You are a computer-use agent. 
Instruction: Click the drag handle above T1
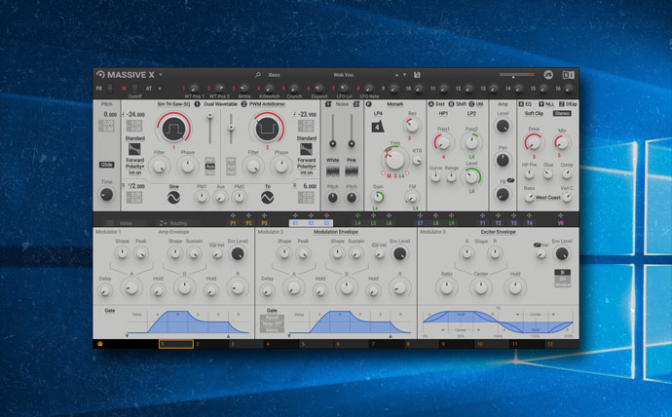(482, 215)
